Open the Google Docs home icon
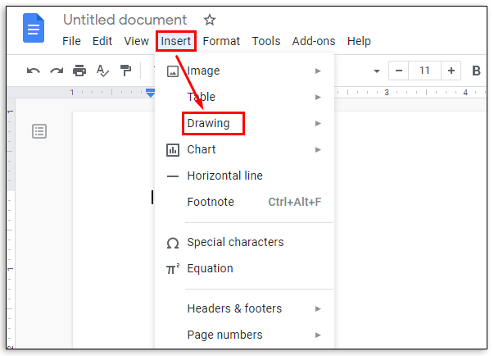This screenshot has height=356, width=494. coord(34,30)
